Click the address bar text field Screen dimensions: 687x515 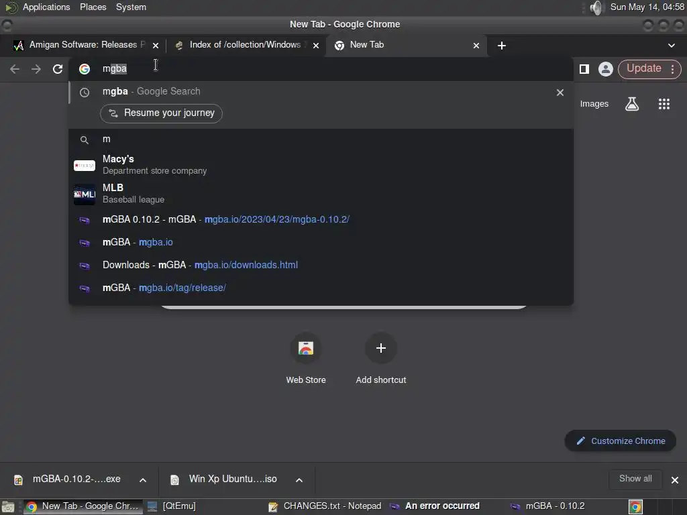pos(321,69)
